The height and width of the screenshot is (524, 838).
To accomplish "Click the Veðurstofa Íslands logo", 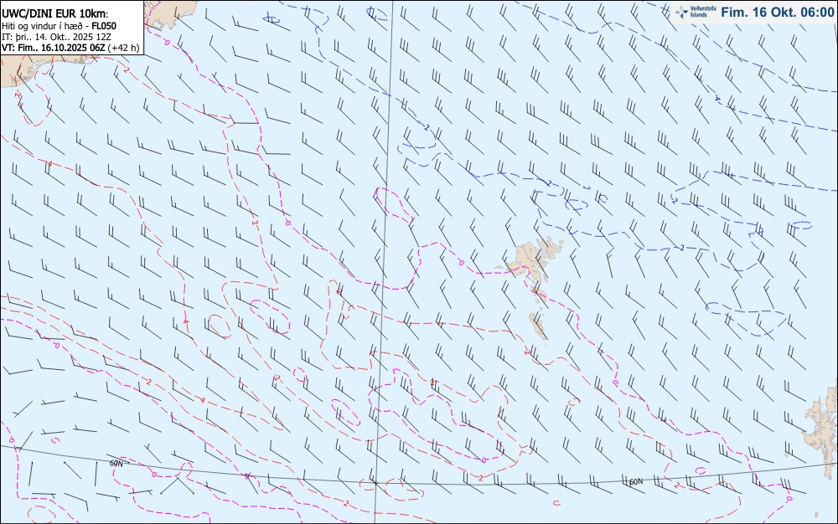I will pyautogui.click(x=696, y=12).
